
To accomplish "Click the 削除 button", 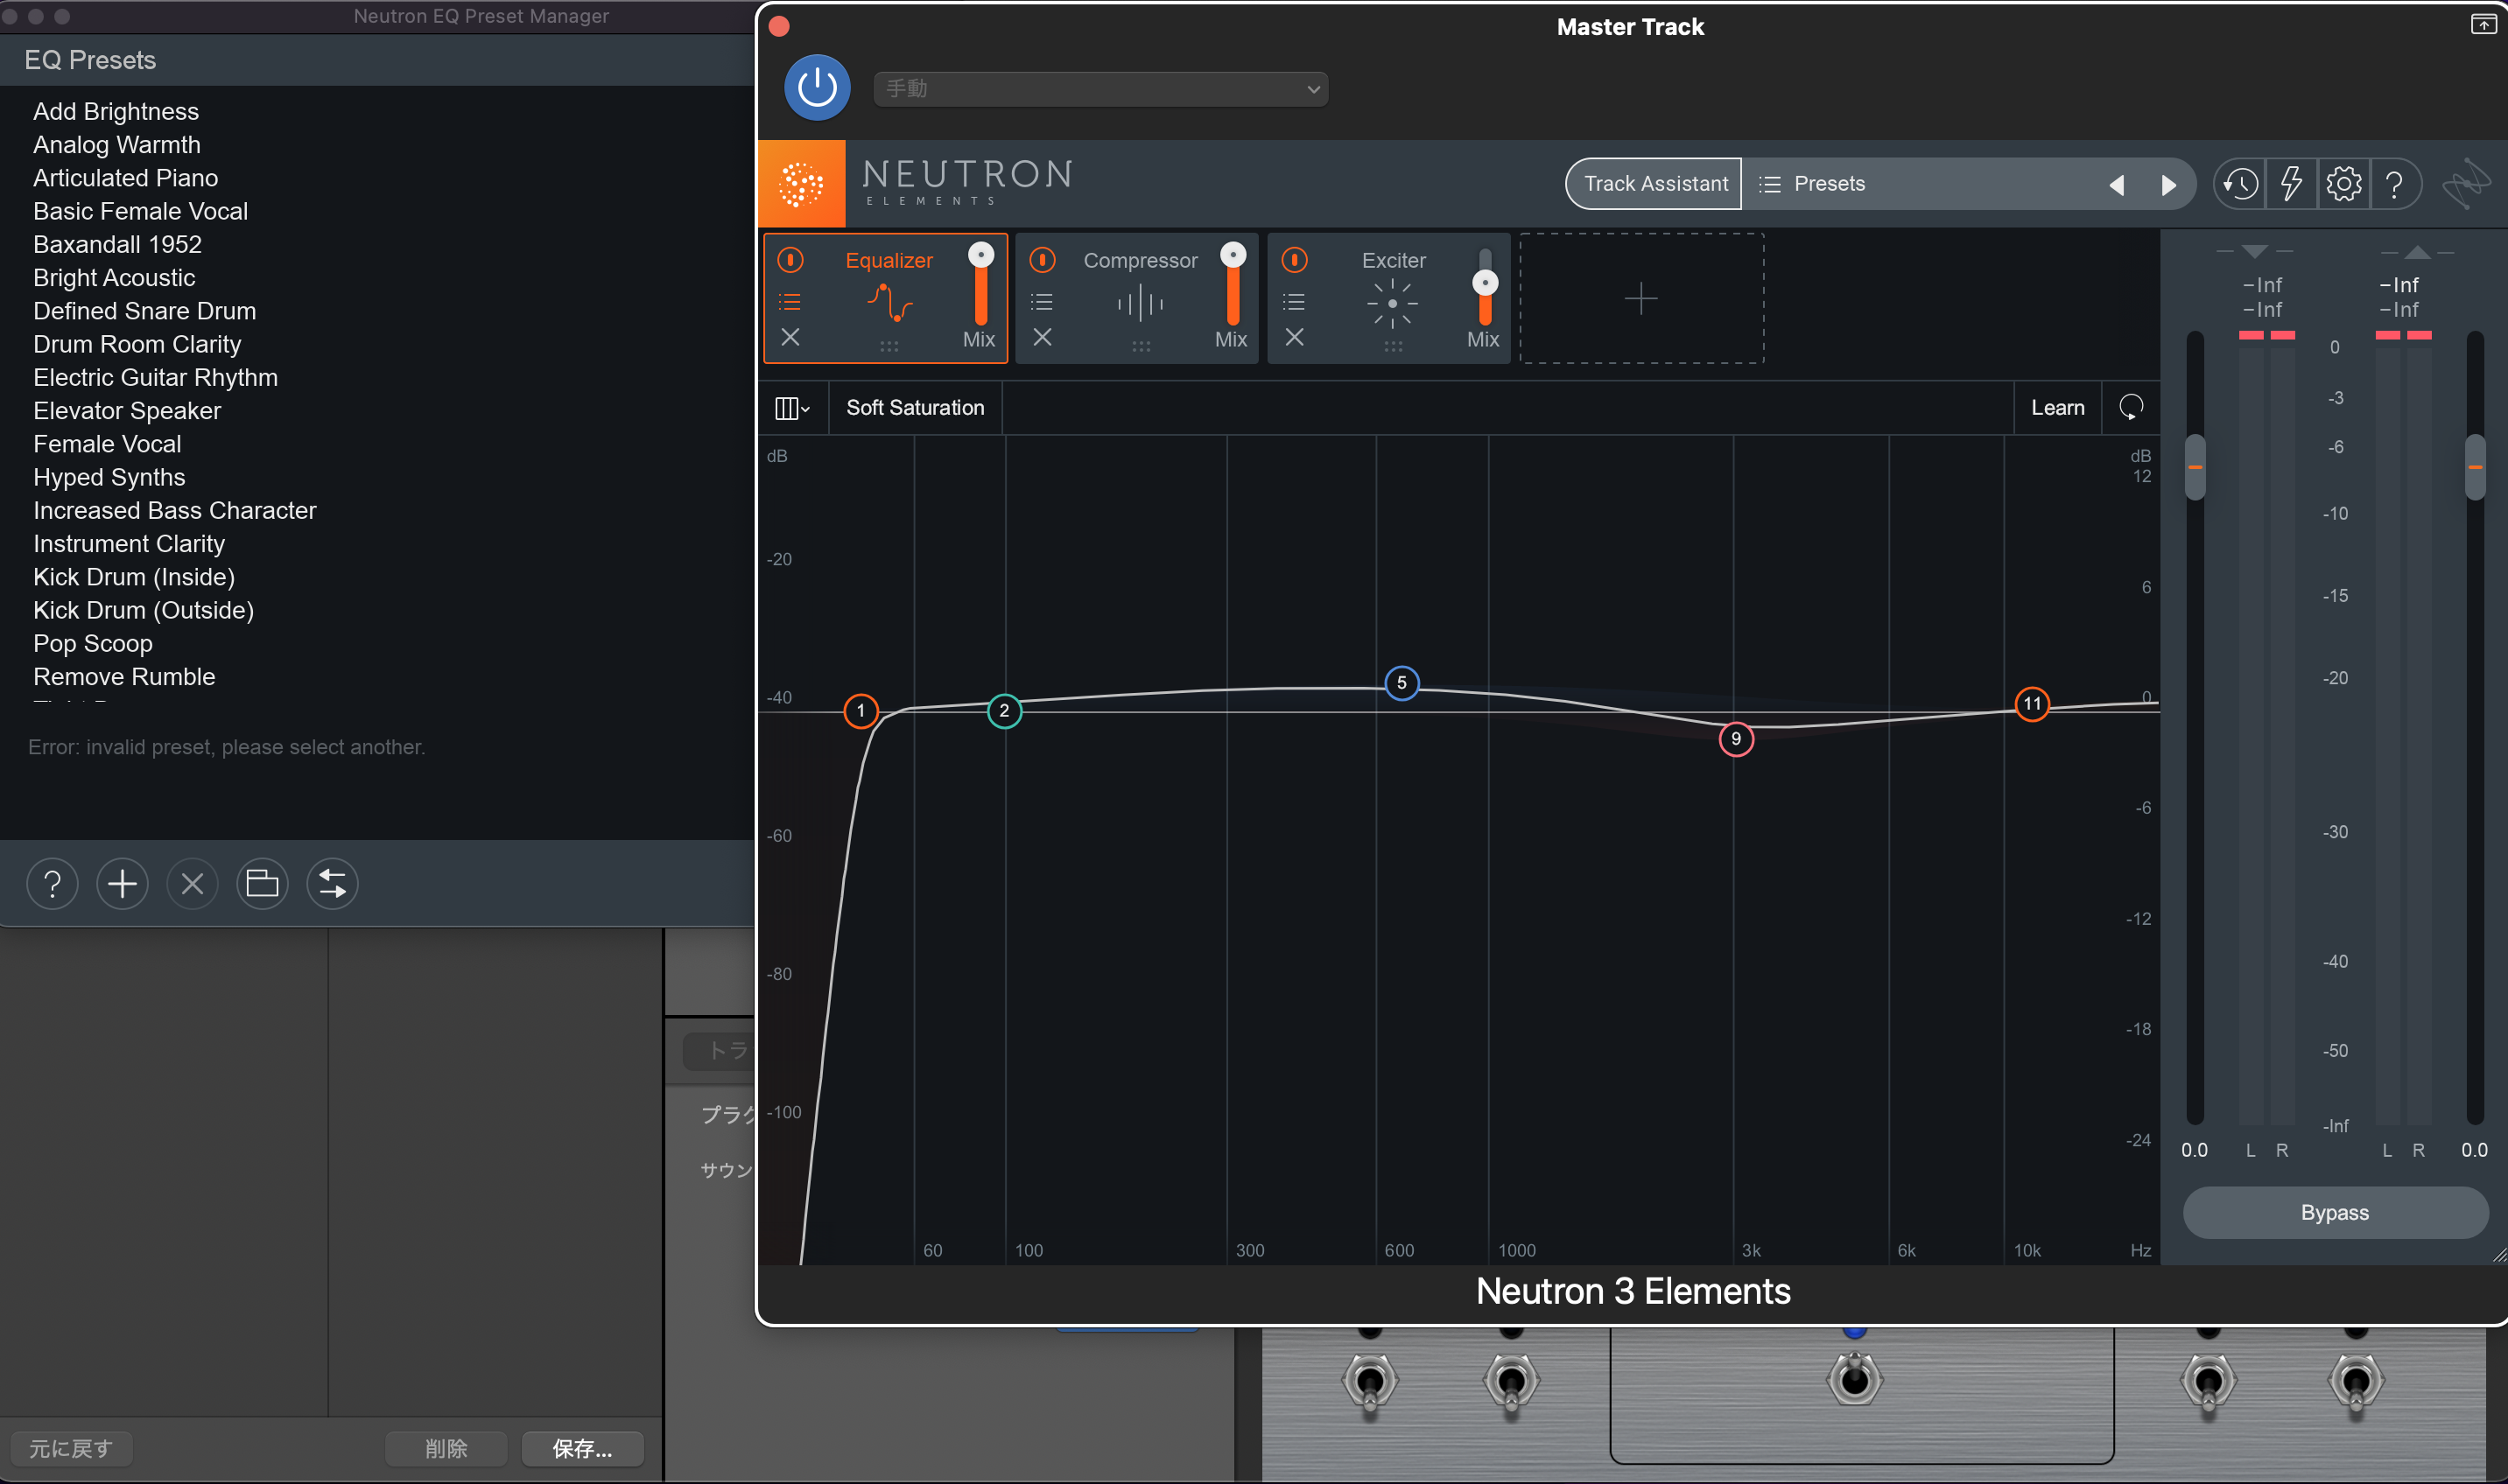I will point(446,1448).
